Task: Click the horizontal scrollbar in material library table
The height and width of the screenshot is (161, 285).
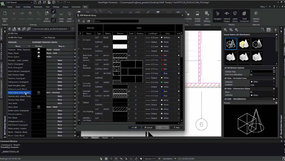Action: coord(108,123)
